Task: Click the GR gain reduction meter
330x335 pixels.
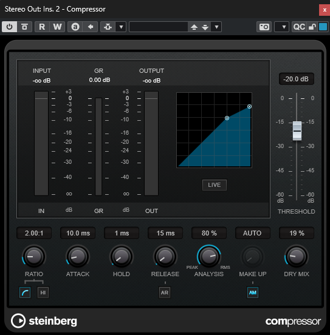Action: (x=98, y=147)
